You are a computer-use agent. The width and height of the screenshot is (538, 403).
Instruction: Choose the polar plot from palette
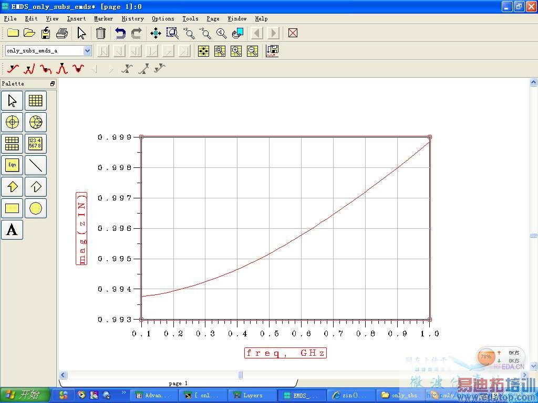pos(12,122)
